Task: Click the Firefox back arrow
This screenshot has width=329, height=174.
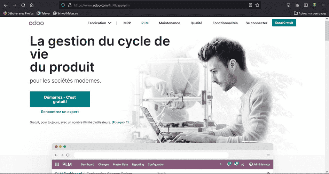Action: point(6,5)
